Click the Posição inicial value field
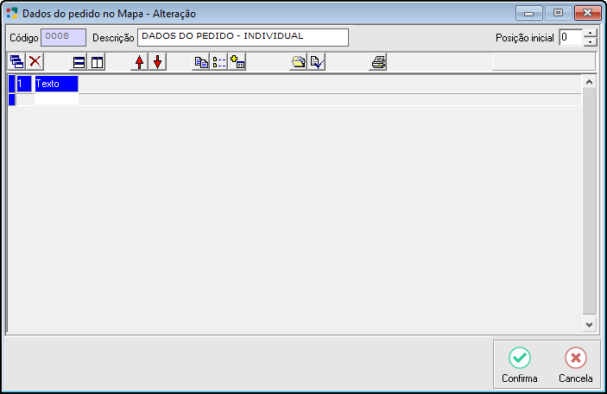The width and height of the screenshot is (607, 394). click(571, 38)
